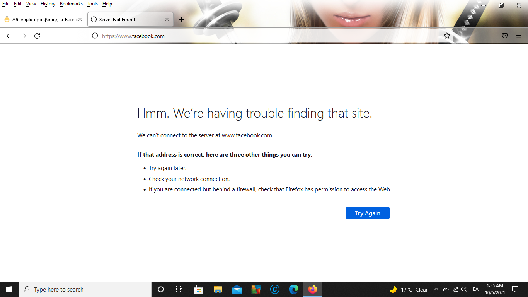Click the facebook.com URL address field
This screenshot has height=297, width=528.
tap(271, 36)
